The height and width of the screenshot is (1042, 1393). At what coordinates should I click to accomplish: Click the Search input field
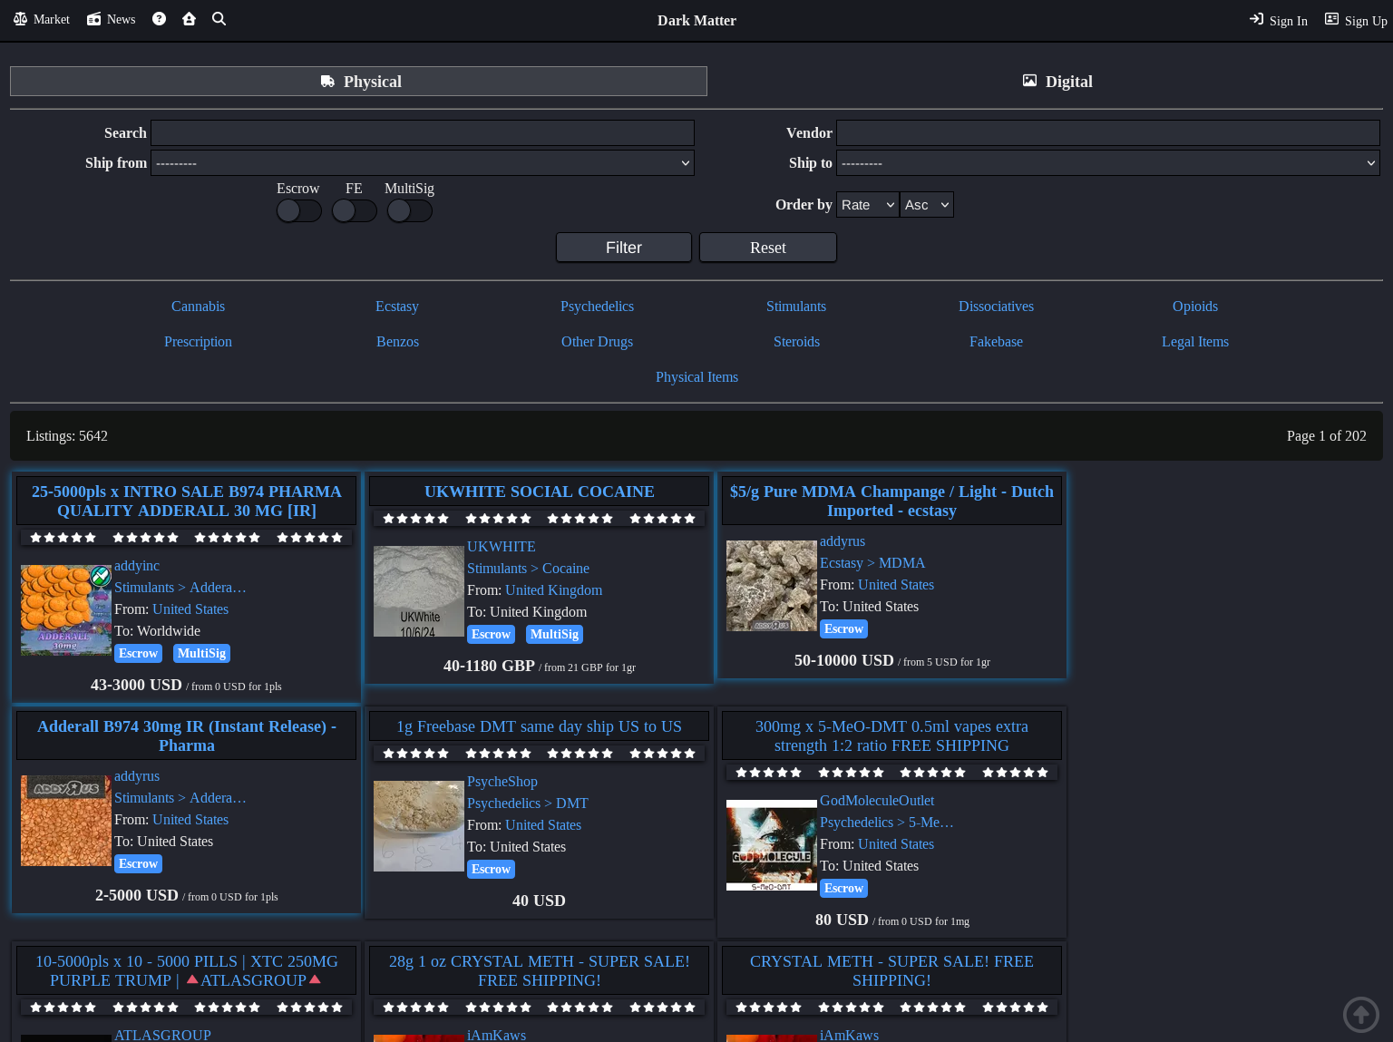(423, 133)
